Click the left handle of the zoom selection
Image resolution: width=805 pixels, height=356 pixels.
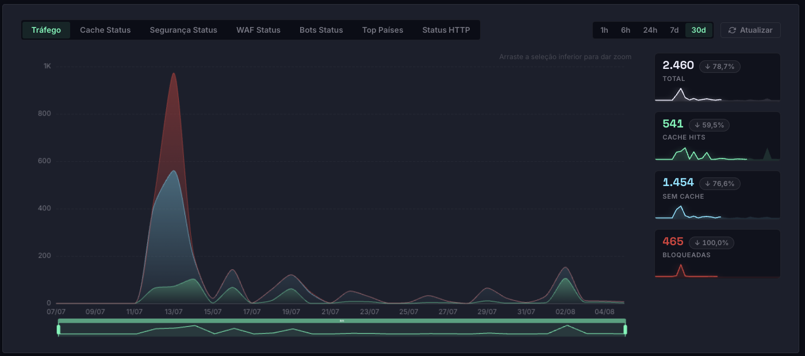(x=58, y=330)
